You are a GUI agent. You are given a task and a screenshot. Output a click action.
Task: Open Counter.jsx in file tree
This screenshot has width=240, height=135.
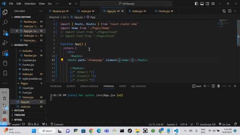pos(29,60)
